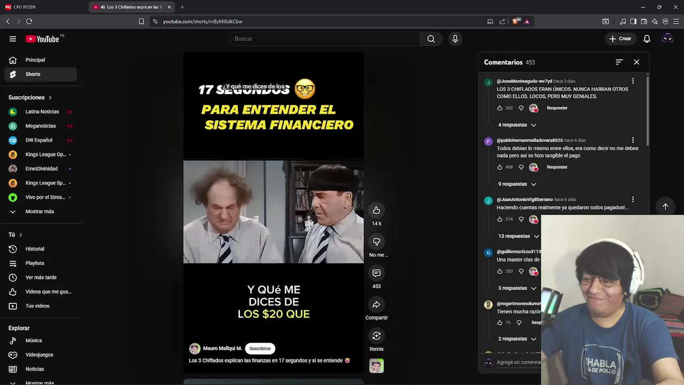This screenshot has width=684, height=385.
Task: Open Playlists in the sidebar
Action: point(41,263)
